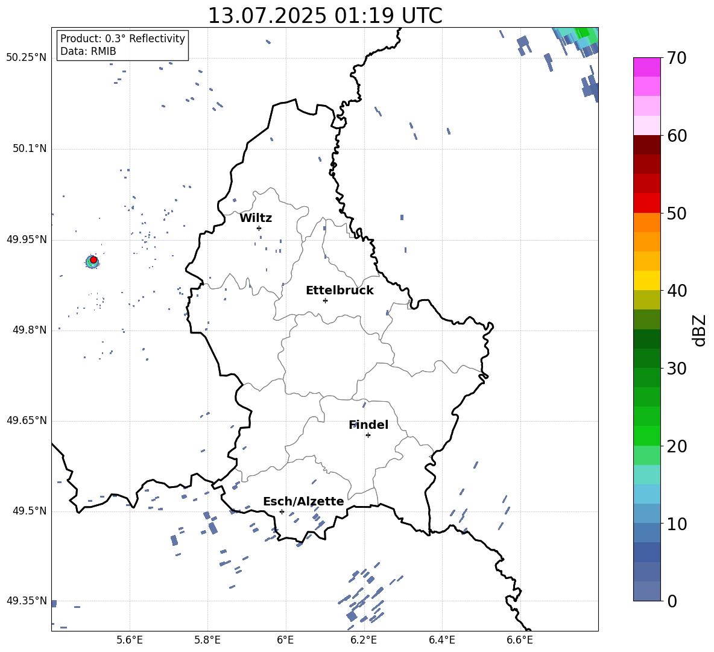This screenshot has height=652, width=714.
Task: Click the 50.1°N latitude tick label
Action: (30, 148)
